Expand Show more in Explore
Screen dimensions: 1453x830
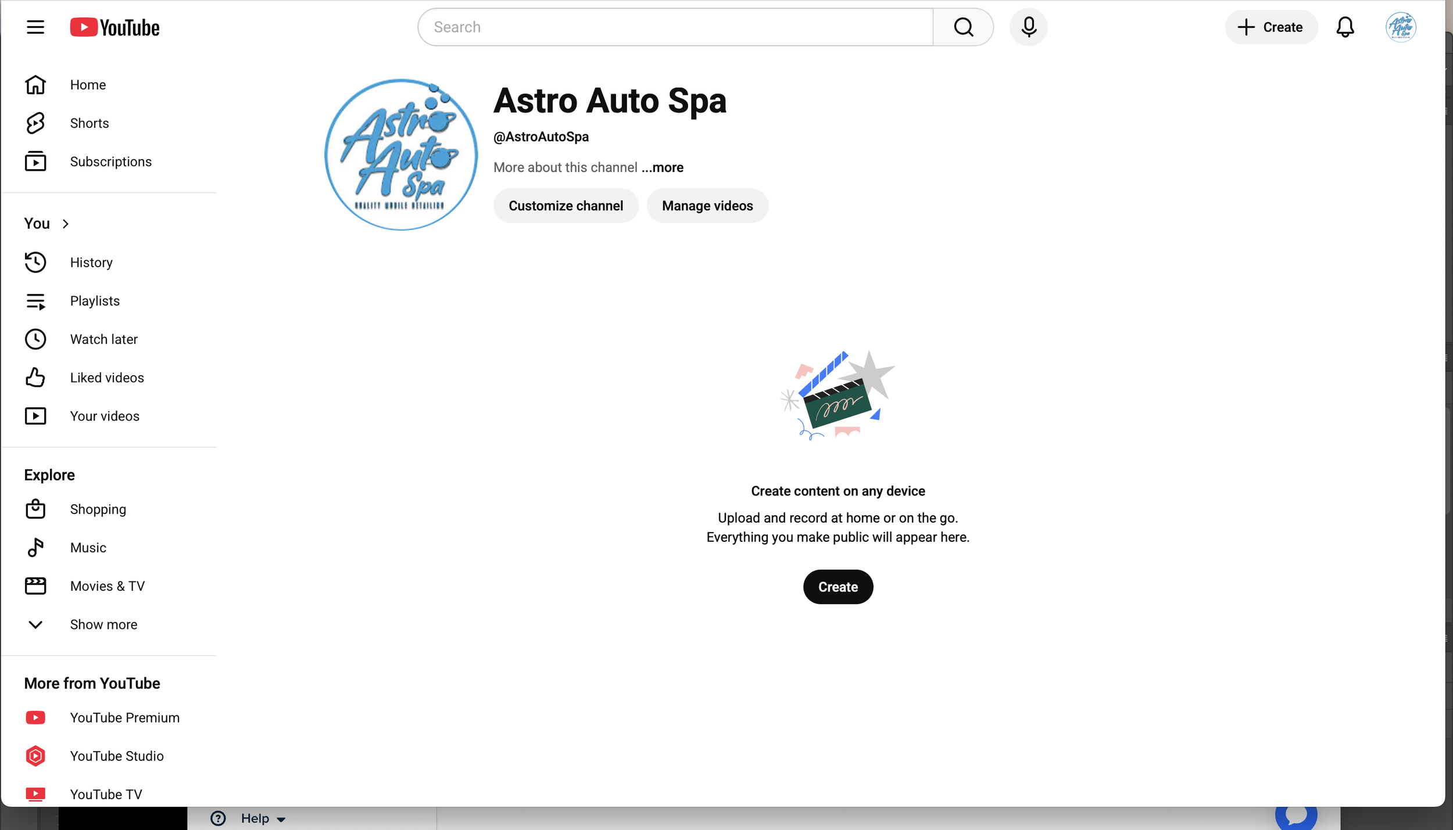103,624
